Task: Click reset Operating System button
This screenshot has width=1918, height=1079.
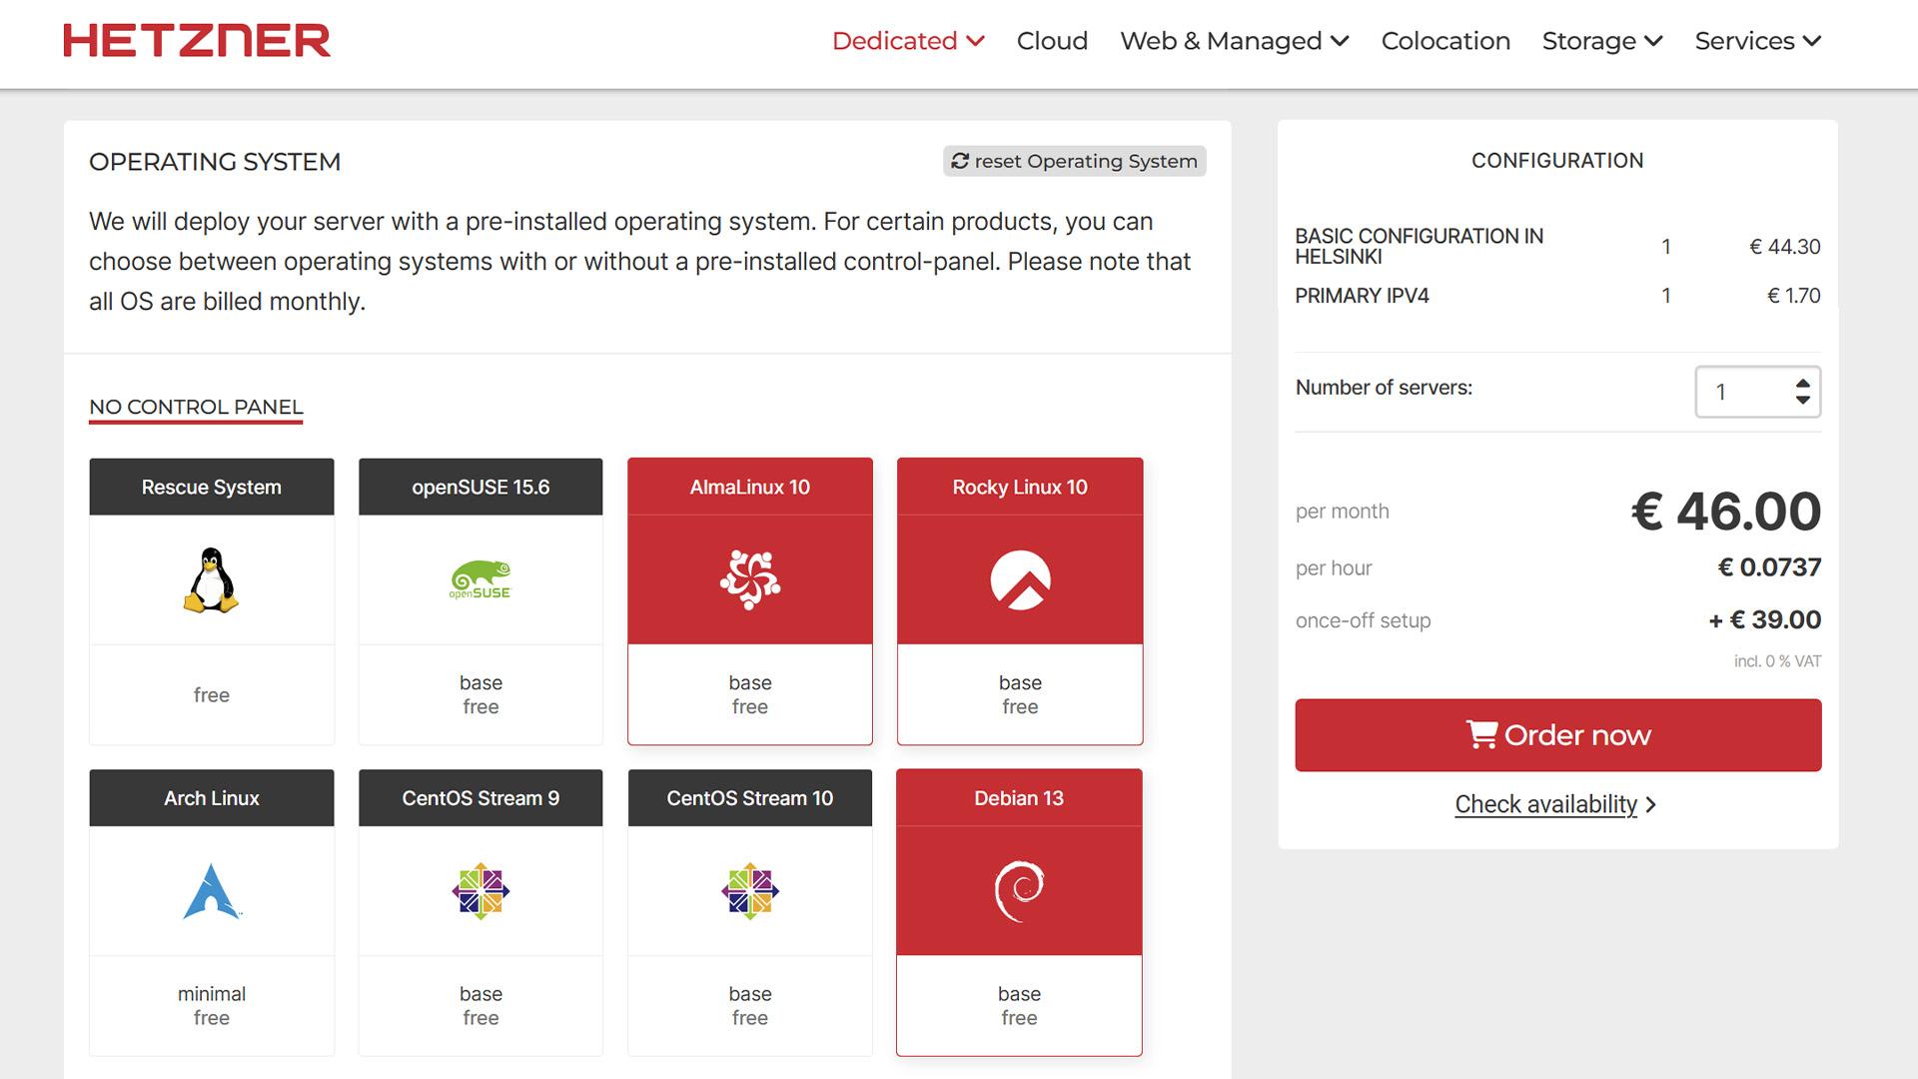Action: click(1074, 161)
